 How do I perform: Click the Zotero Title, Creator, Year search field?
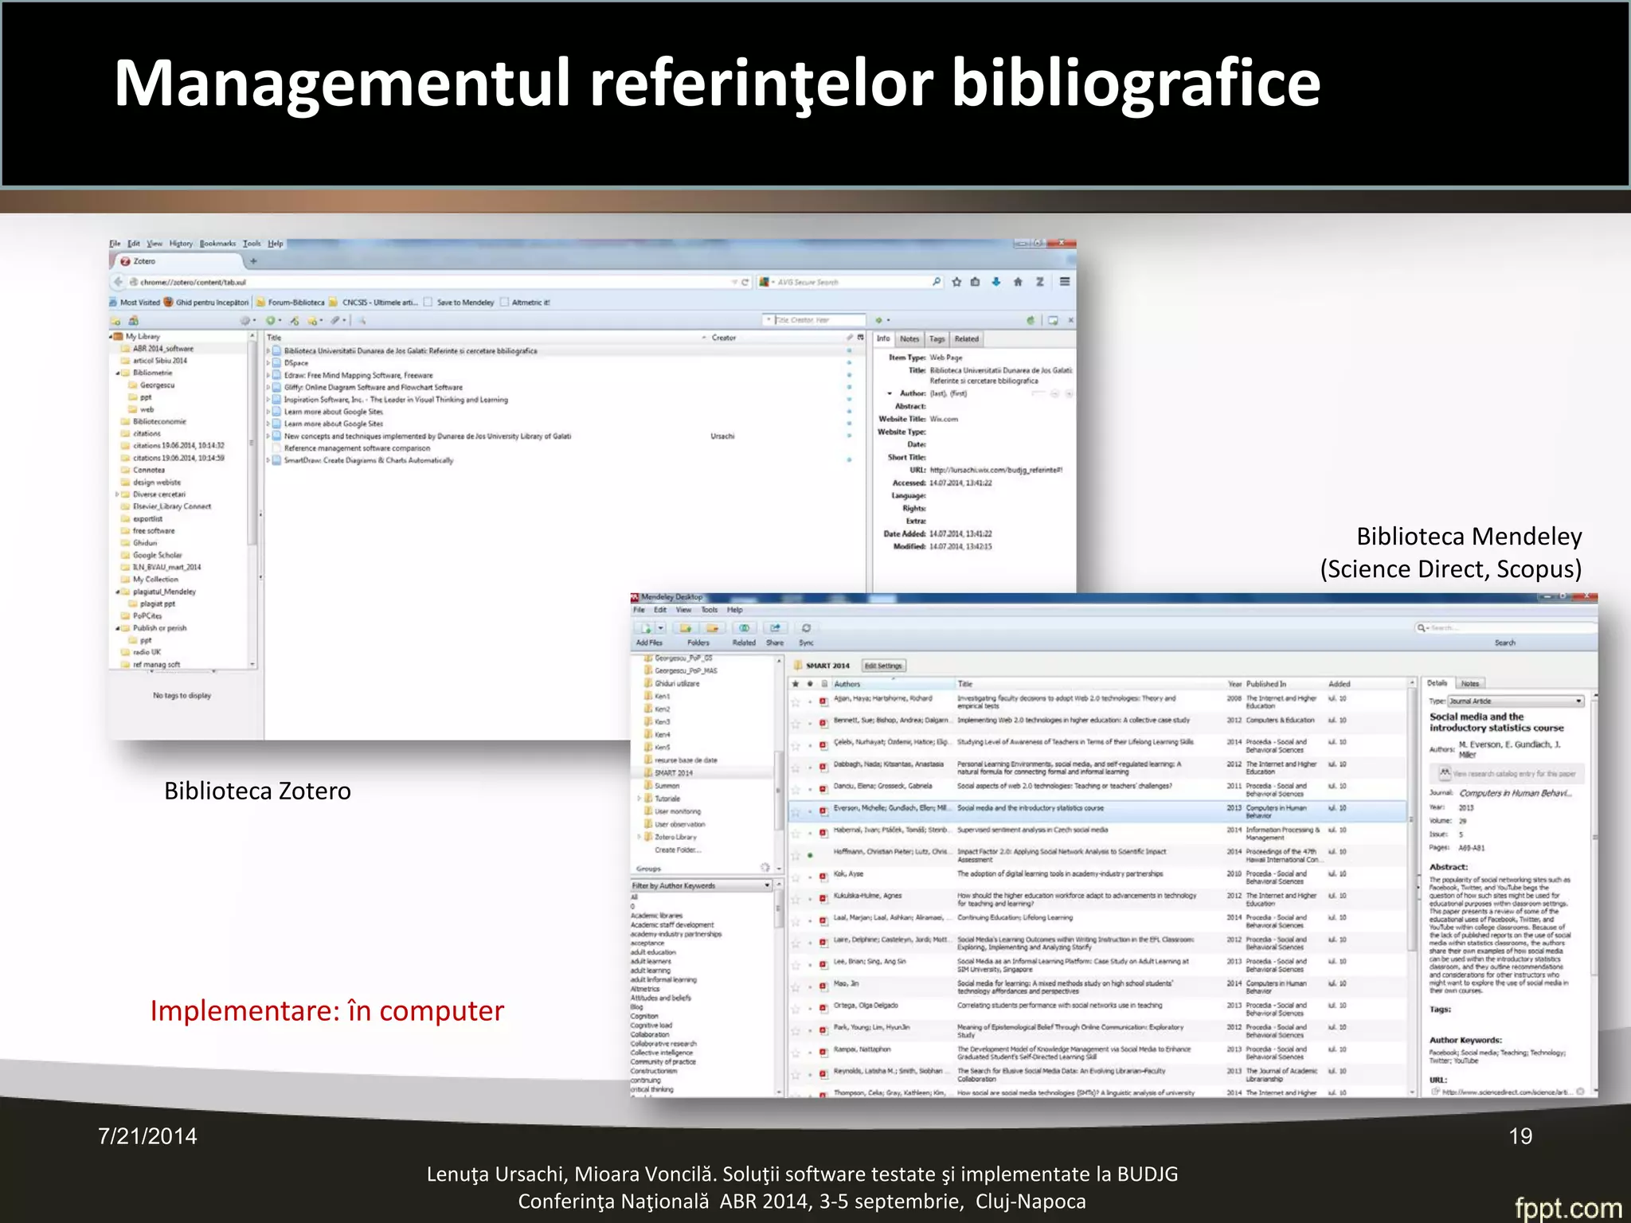click(814, 320)
